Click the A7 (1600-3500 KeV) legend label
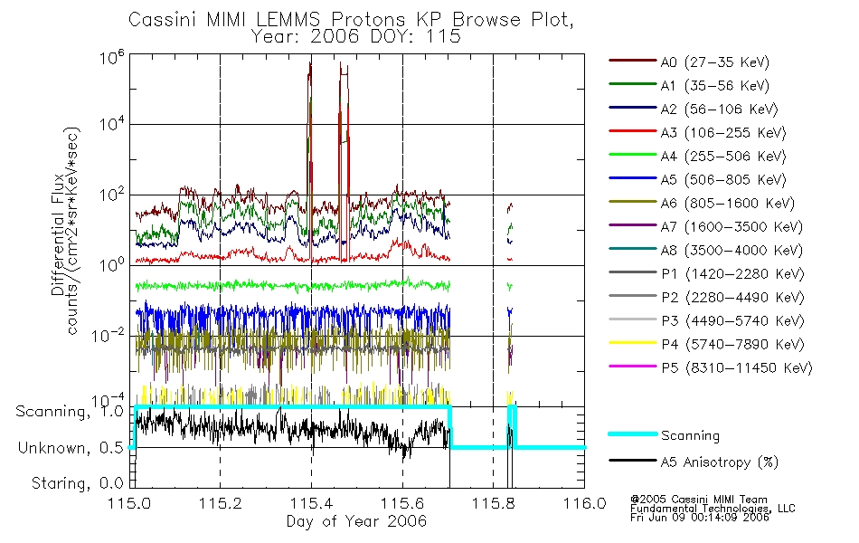859x543 pixels. click(732, 227)
